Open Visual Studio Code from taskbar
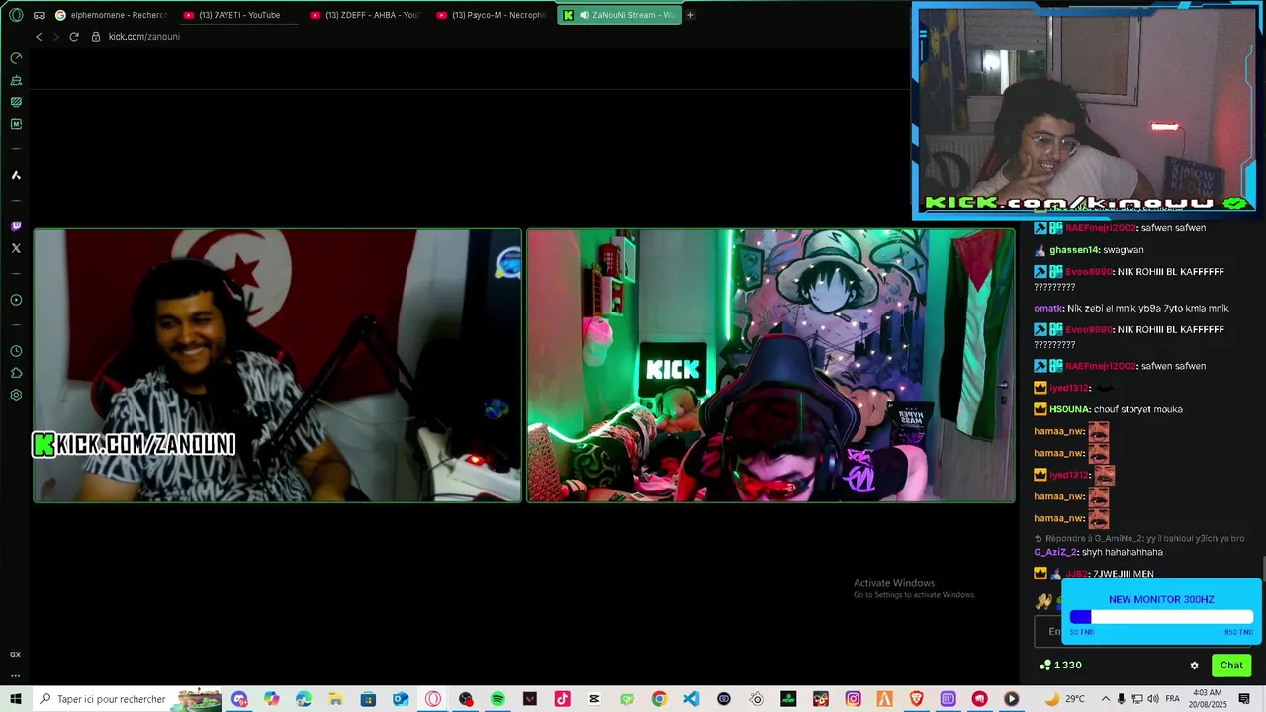Screen dimensions: 1266x712 pos(691,699)
